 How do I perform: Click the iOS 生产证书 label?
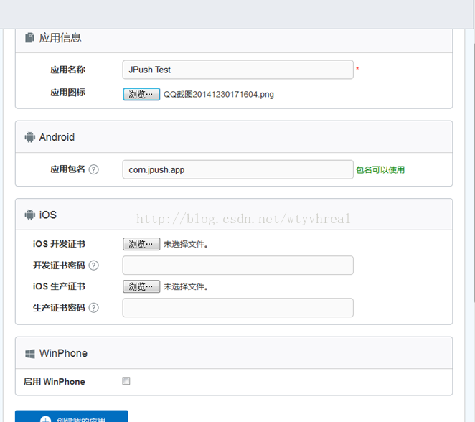point(59,286)
